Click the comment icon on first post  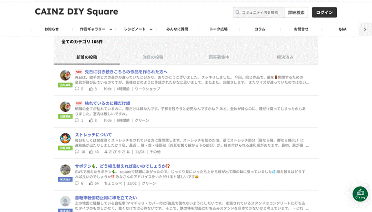[x=77, y=89]
